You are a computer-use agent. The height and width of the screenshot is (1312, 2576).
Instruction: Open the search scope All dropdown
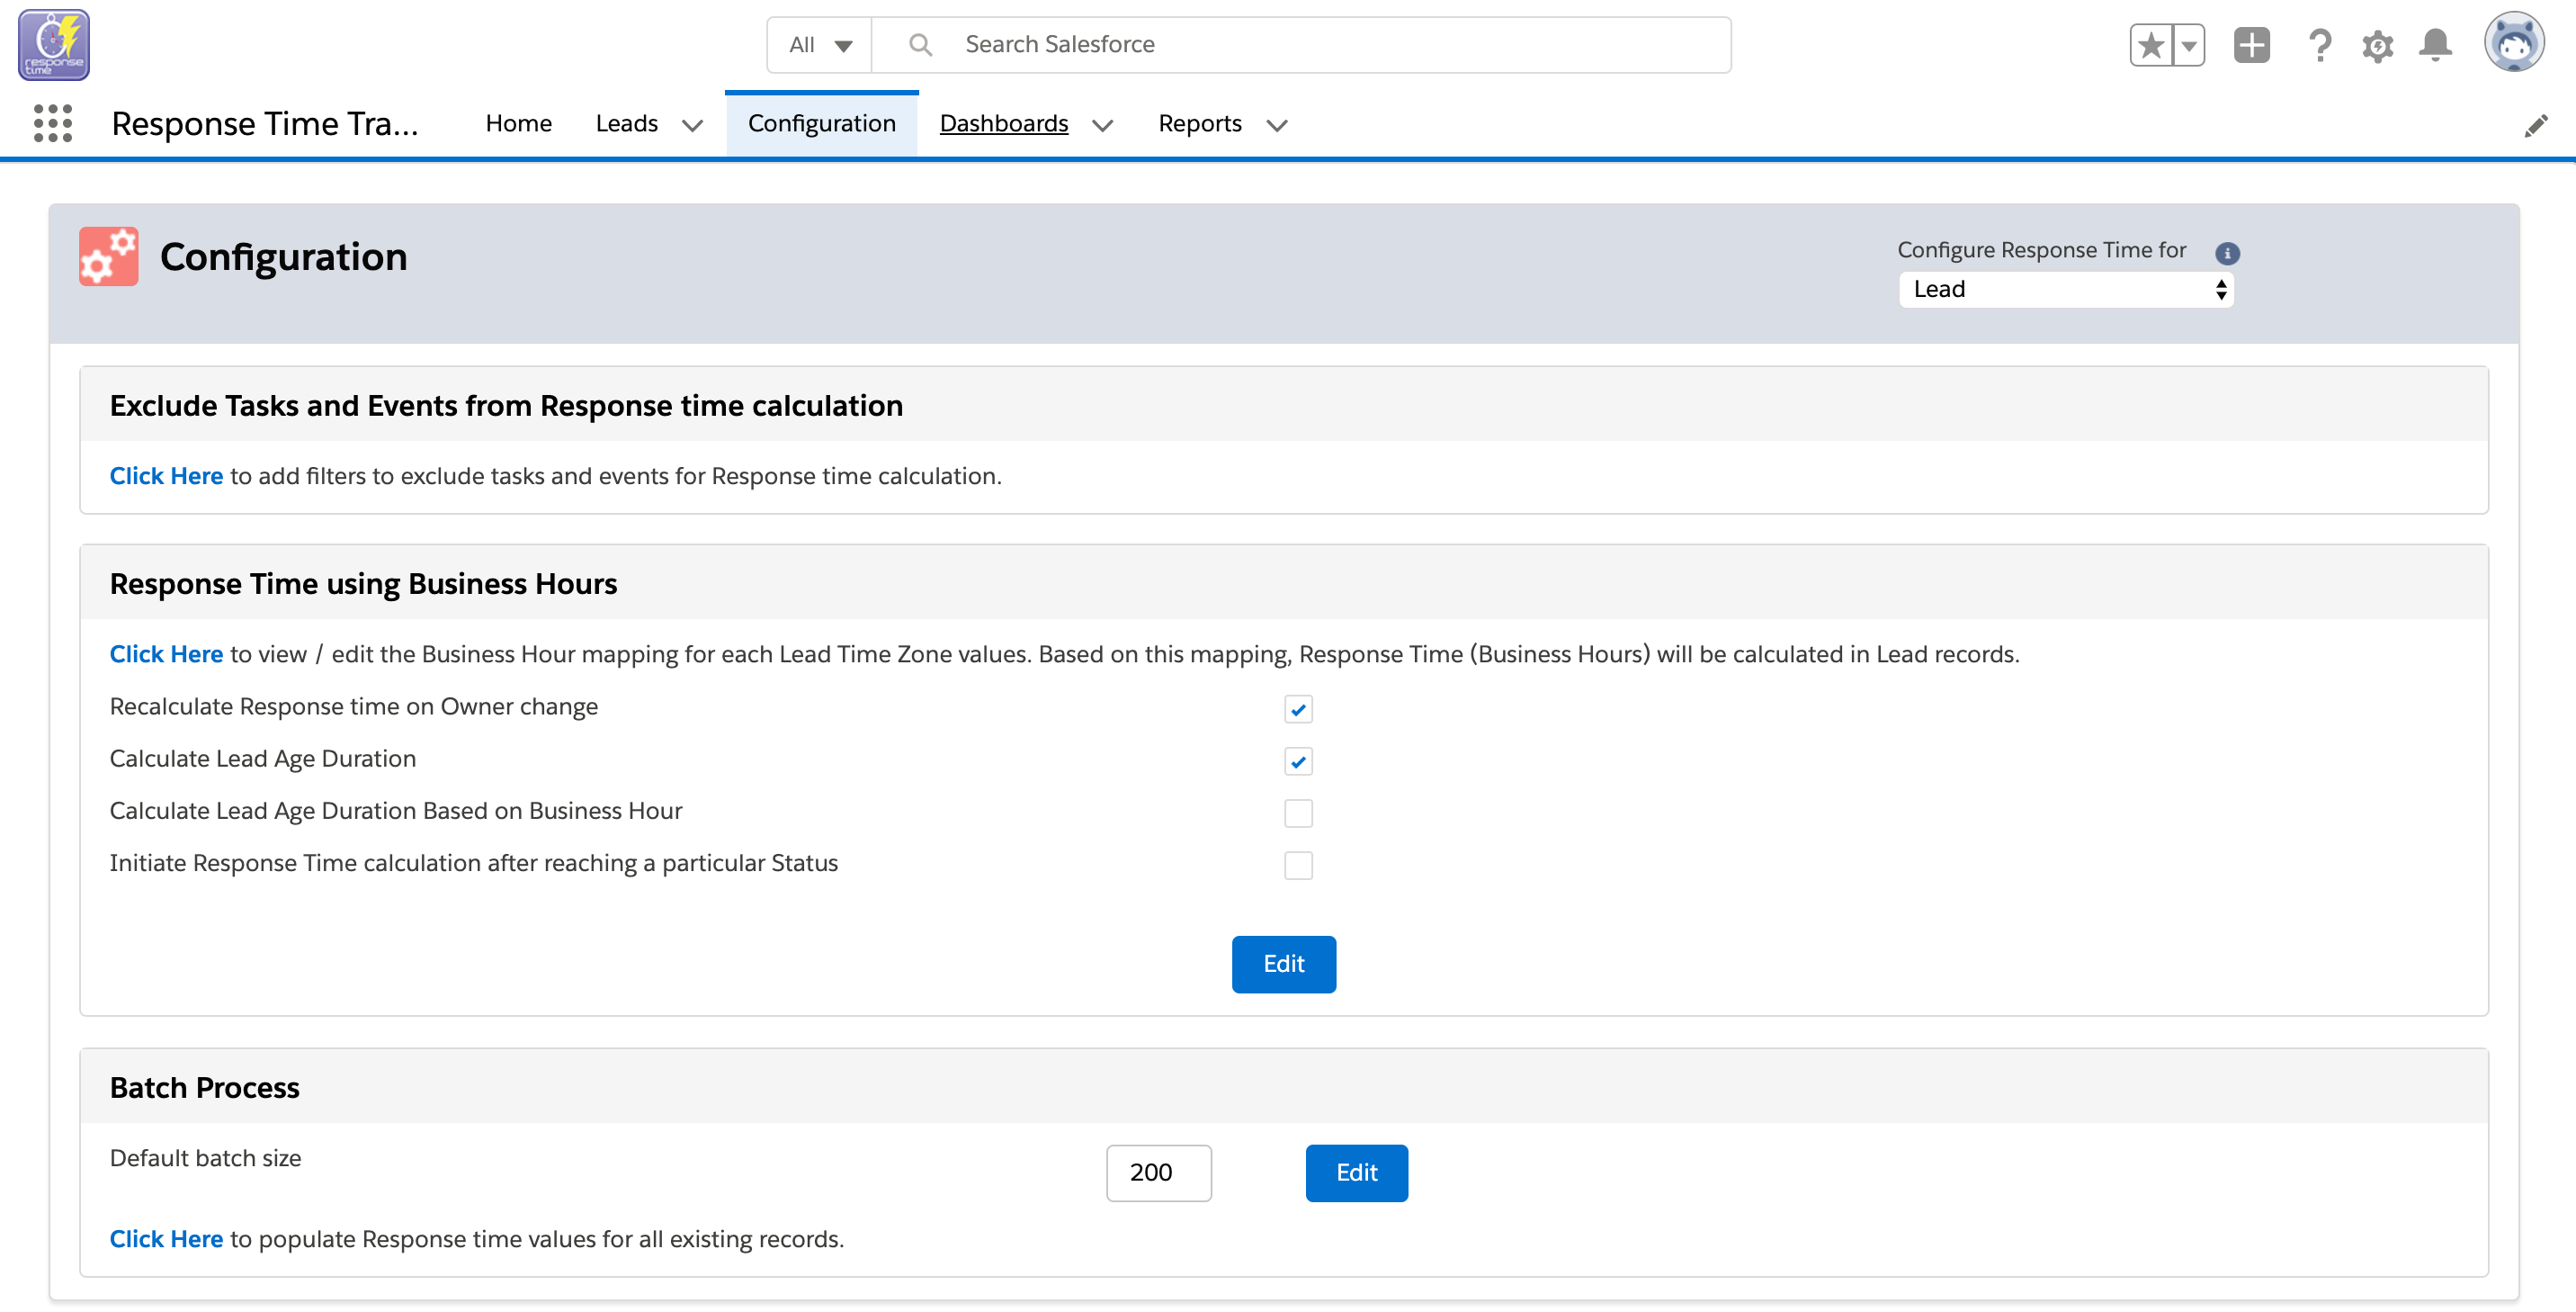pyautogui.click(x=819, y=45)
